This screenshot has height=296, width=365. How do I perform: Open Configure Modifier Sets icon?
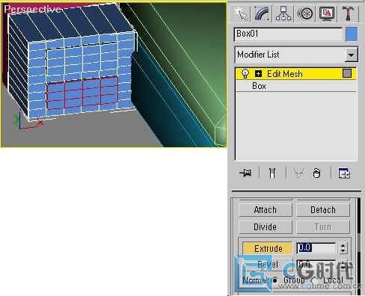pyautogui.click(x=344, y=173)
